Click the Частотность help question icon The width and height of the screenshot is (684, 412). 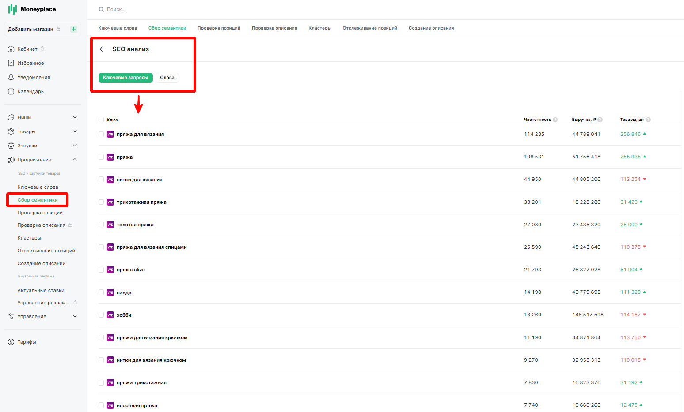point(555,120)
